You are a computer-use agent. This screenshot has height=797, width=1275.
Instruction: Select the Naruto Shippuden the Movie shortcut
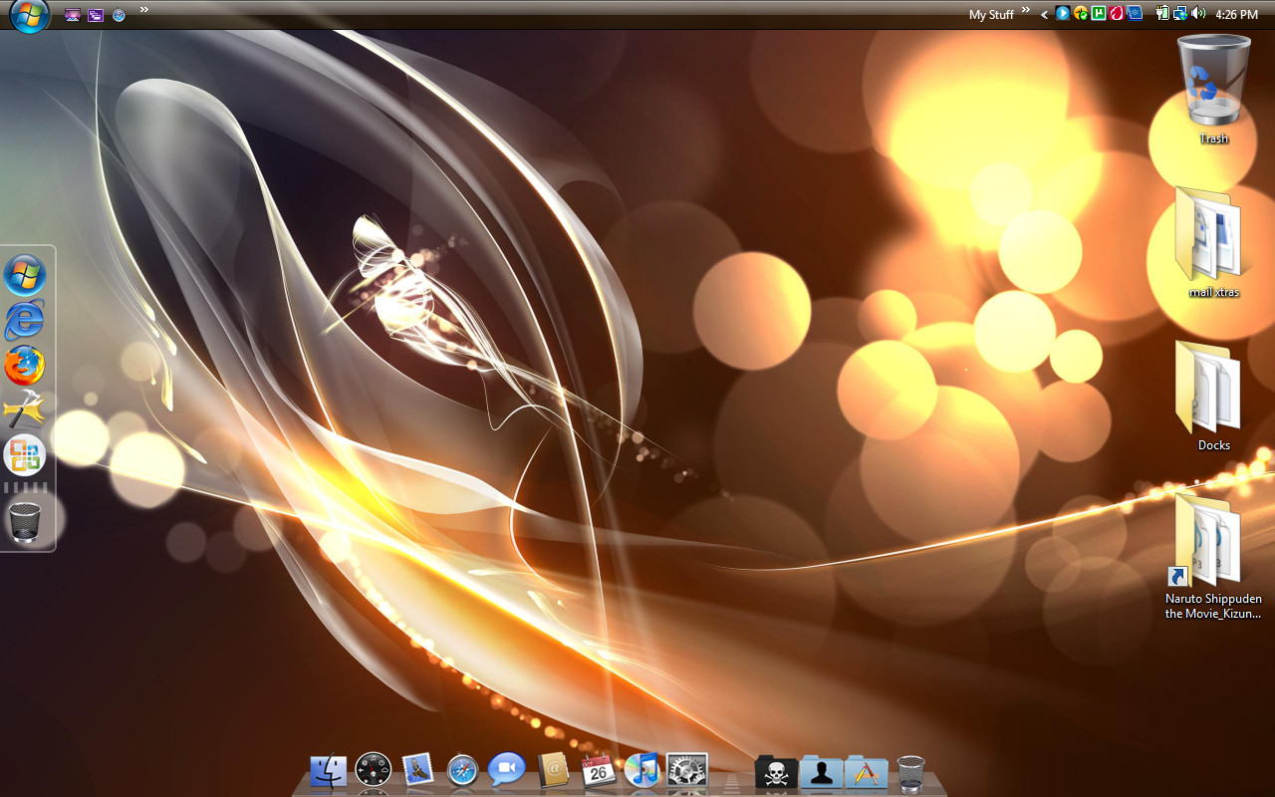pos(1213,556)
